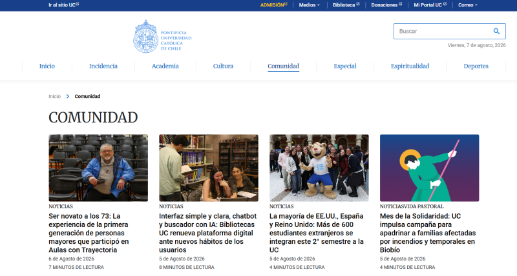Click the date '6 de Agosto de 2026'
The width and height of the screenshot is (517, 276).
pos(72,259)
